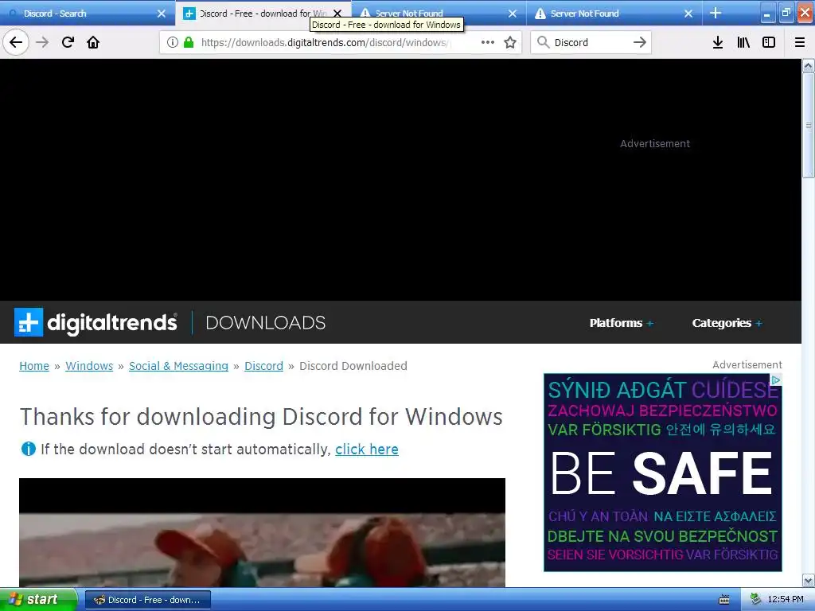Submit the Discord search with arrow
Viewport: 815px width, 611px height.
tap(640, 42)
